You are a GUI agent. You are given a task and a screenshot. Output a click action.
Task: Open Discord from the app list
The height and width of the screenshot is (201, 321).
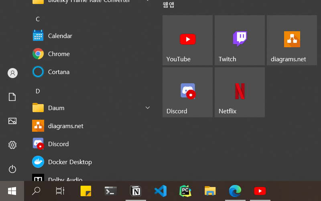pos(91,144)
